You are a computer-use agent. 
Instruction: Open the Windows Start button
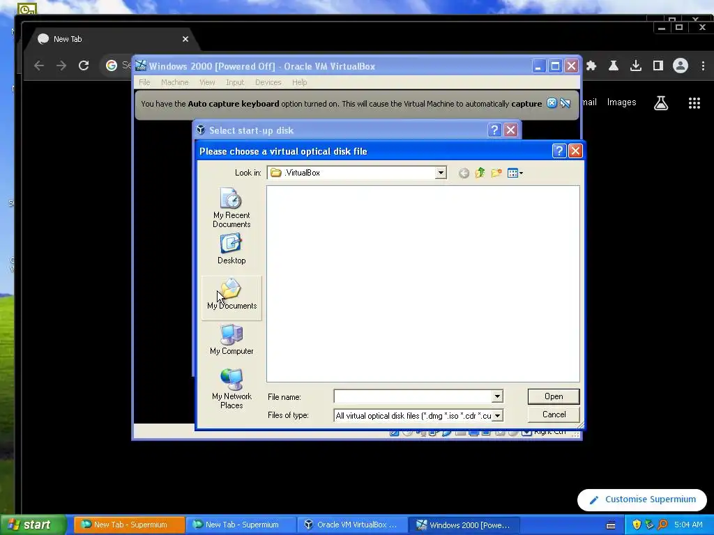pos(33,525)
